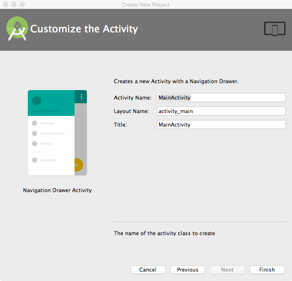The width and height of the screenshot is (292, 281).
Task: Click the three-dot overflow icon in preview
Action: tap(81, 97)
